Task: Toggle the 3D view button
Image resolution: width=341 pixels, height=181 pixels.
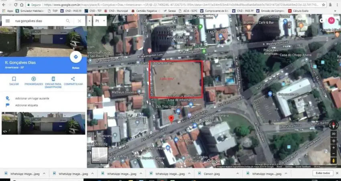Action: coord(333,134)
